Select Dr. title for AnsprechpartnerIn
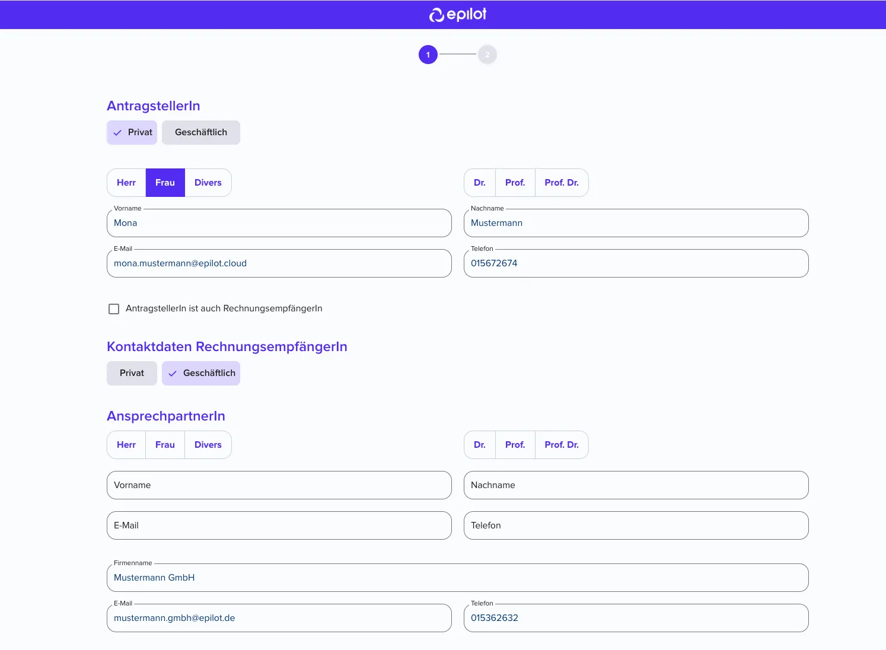 coord(480,445)
